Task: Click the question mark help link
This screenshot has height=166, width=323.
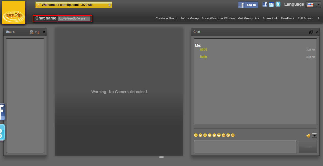Action: pyautogui.click(x=318, y=18)
